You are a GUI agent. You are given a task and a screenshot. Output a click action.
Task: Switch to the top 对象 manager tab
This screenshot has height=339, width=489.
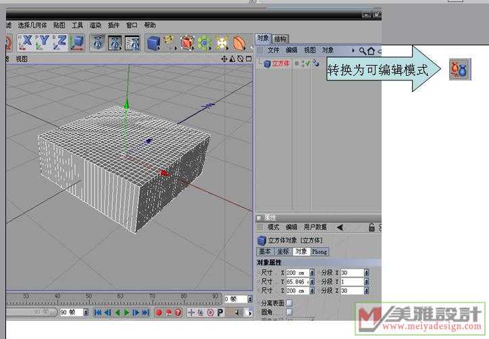[x=263, y=38]
